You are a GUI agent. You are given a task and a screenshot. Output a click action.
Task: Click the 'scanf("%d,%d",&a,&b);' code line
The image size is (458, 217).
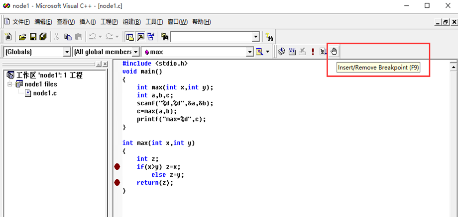[x=175, y=103]
